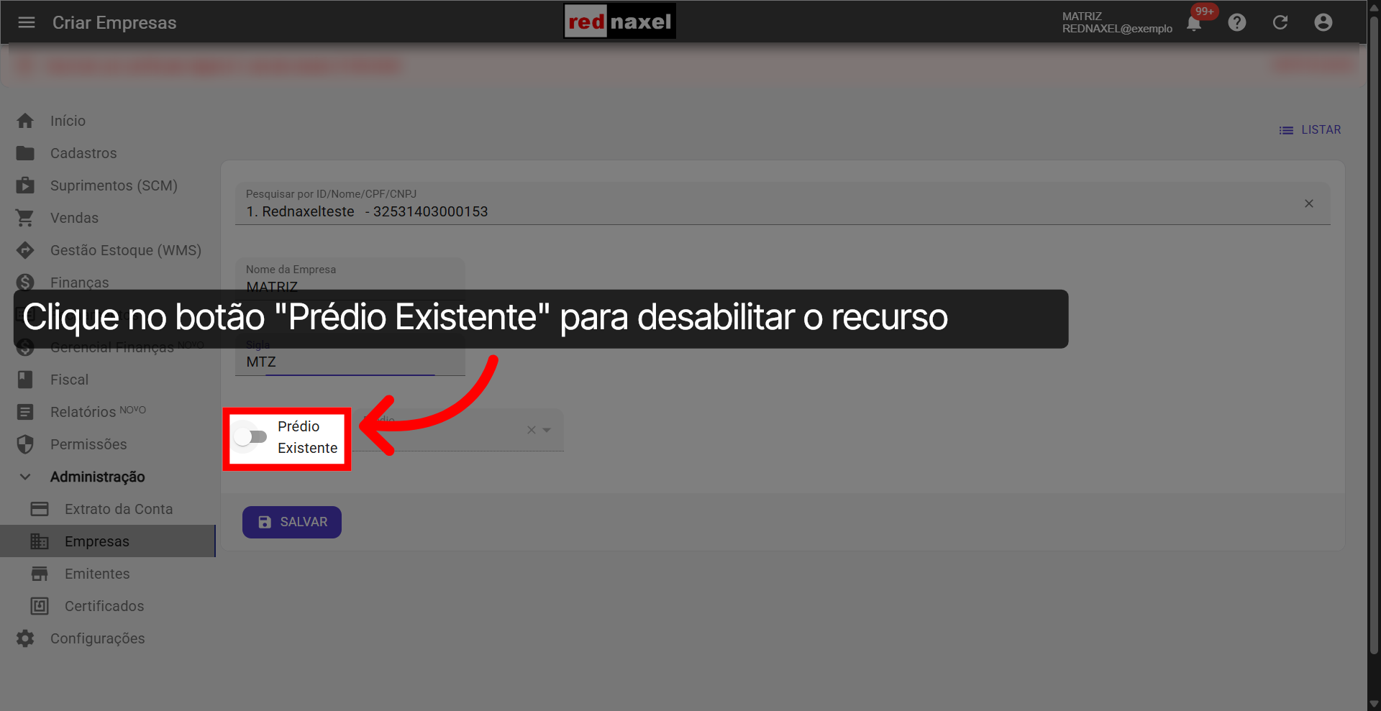Open the hamburger navigation menu
Image resolution: width=1381 pixels, height=711 pixels.
27,22
